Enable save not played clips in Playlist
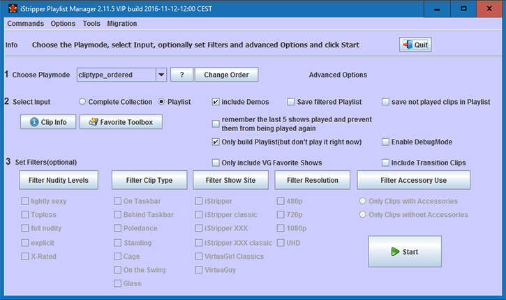 [x=385, y=102]
